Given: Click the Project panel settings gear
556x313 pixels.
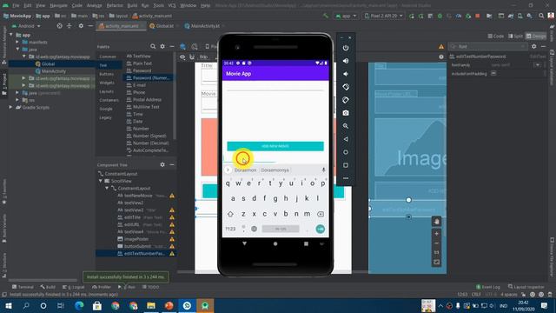Looking at the screenshot, I should (81, 26).
